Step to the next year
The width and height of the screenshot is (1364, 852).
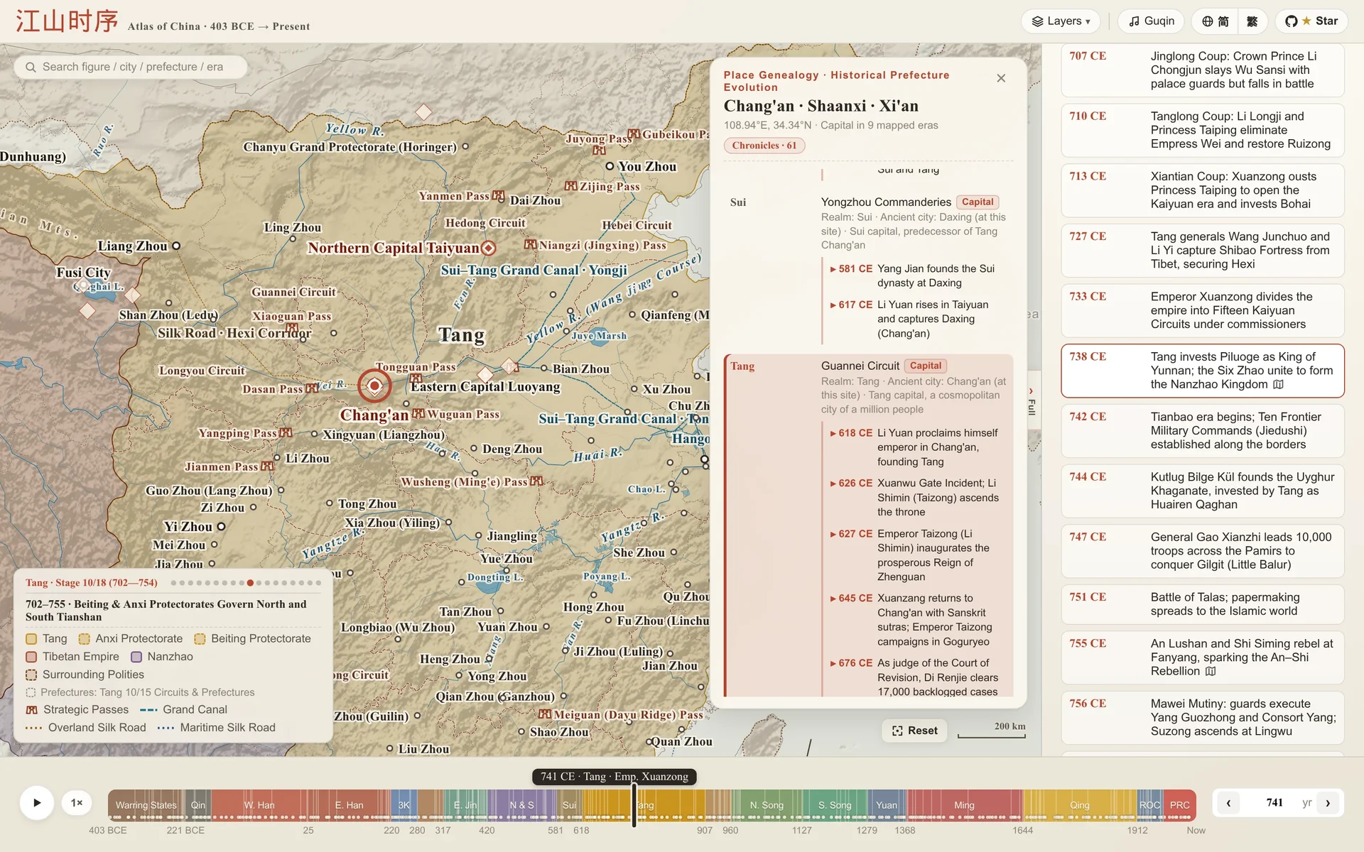(x=1328, y=803)
